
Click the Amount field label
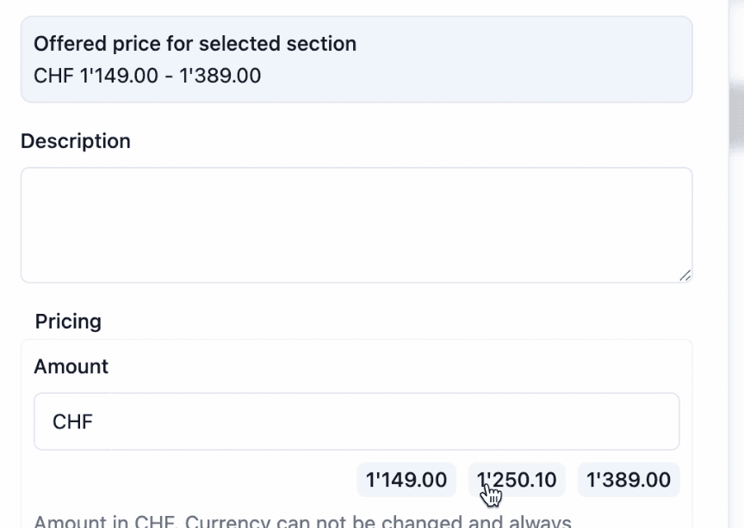[x=71, y=366]
